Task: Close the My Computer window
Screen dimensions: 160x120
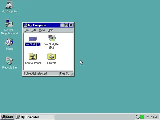Action: 71,25
